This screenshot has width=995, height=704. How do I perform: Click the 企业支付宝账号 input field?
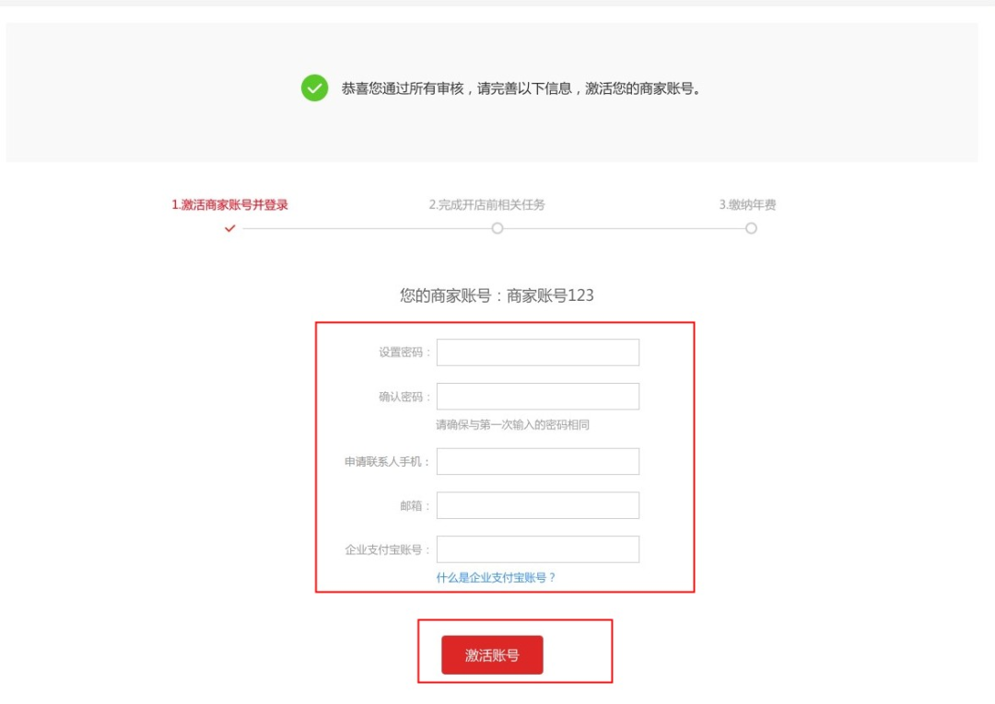[x=538, y=549]
